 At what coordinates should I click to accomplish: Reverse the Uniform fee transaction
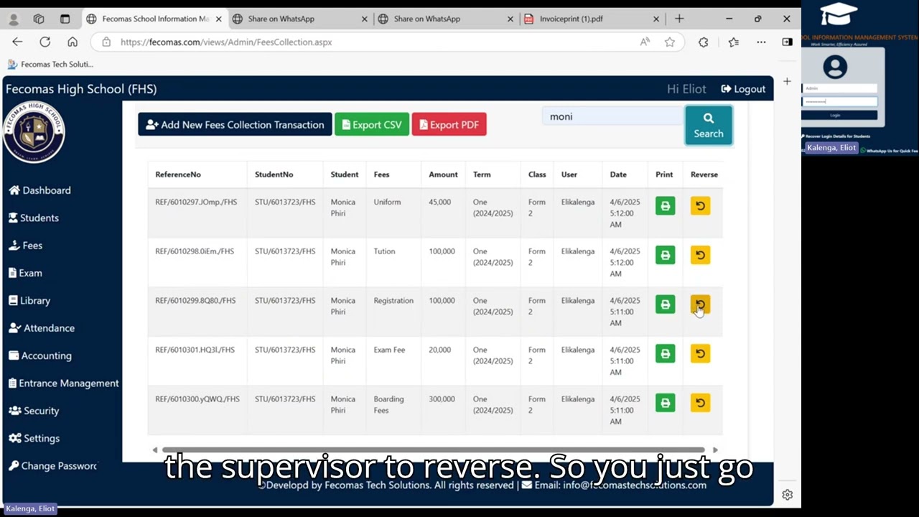point(700,206)
